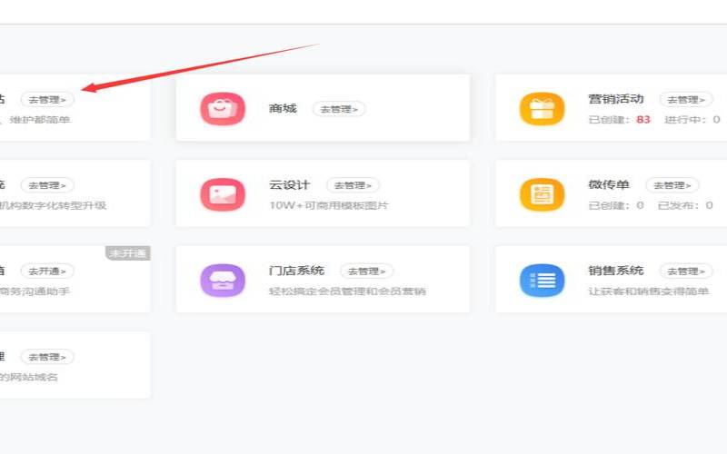727x454 pixels.
Task: Open the pink 商城 shopping bag icon
Action: (223, 109)
